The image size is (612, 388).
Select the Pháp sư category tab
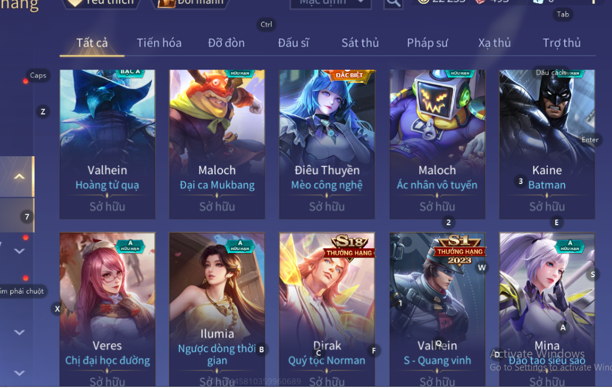coord(428,42)
